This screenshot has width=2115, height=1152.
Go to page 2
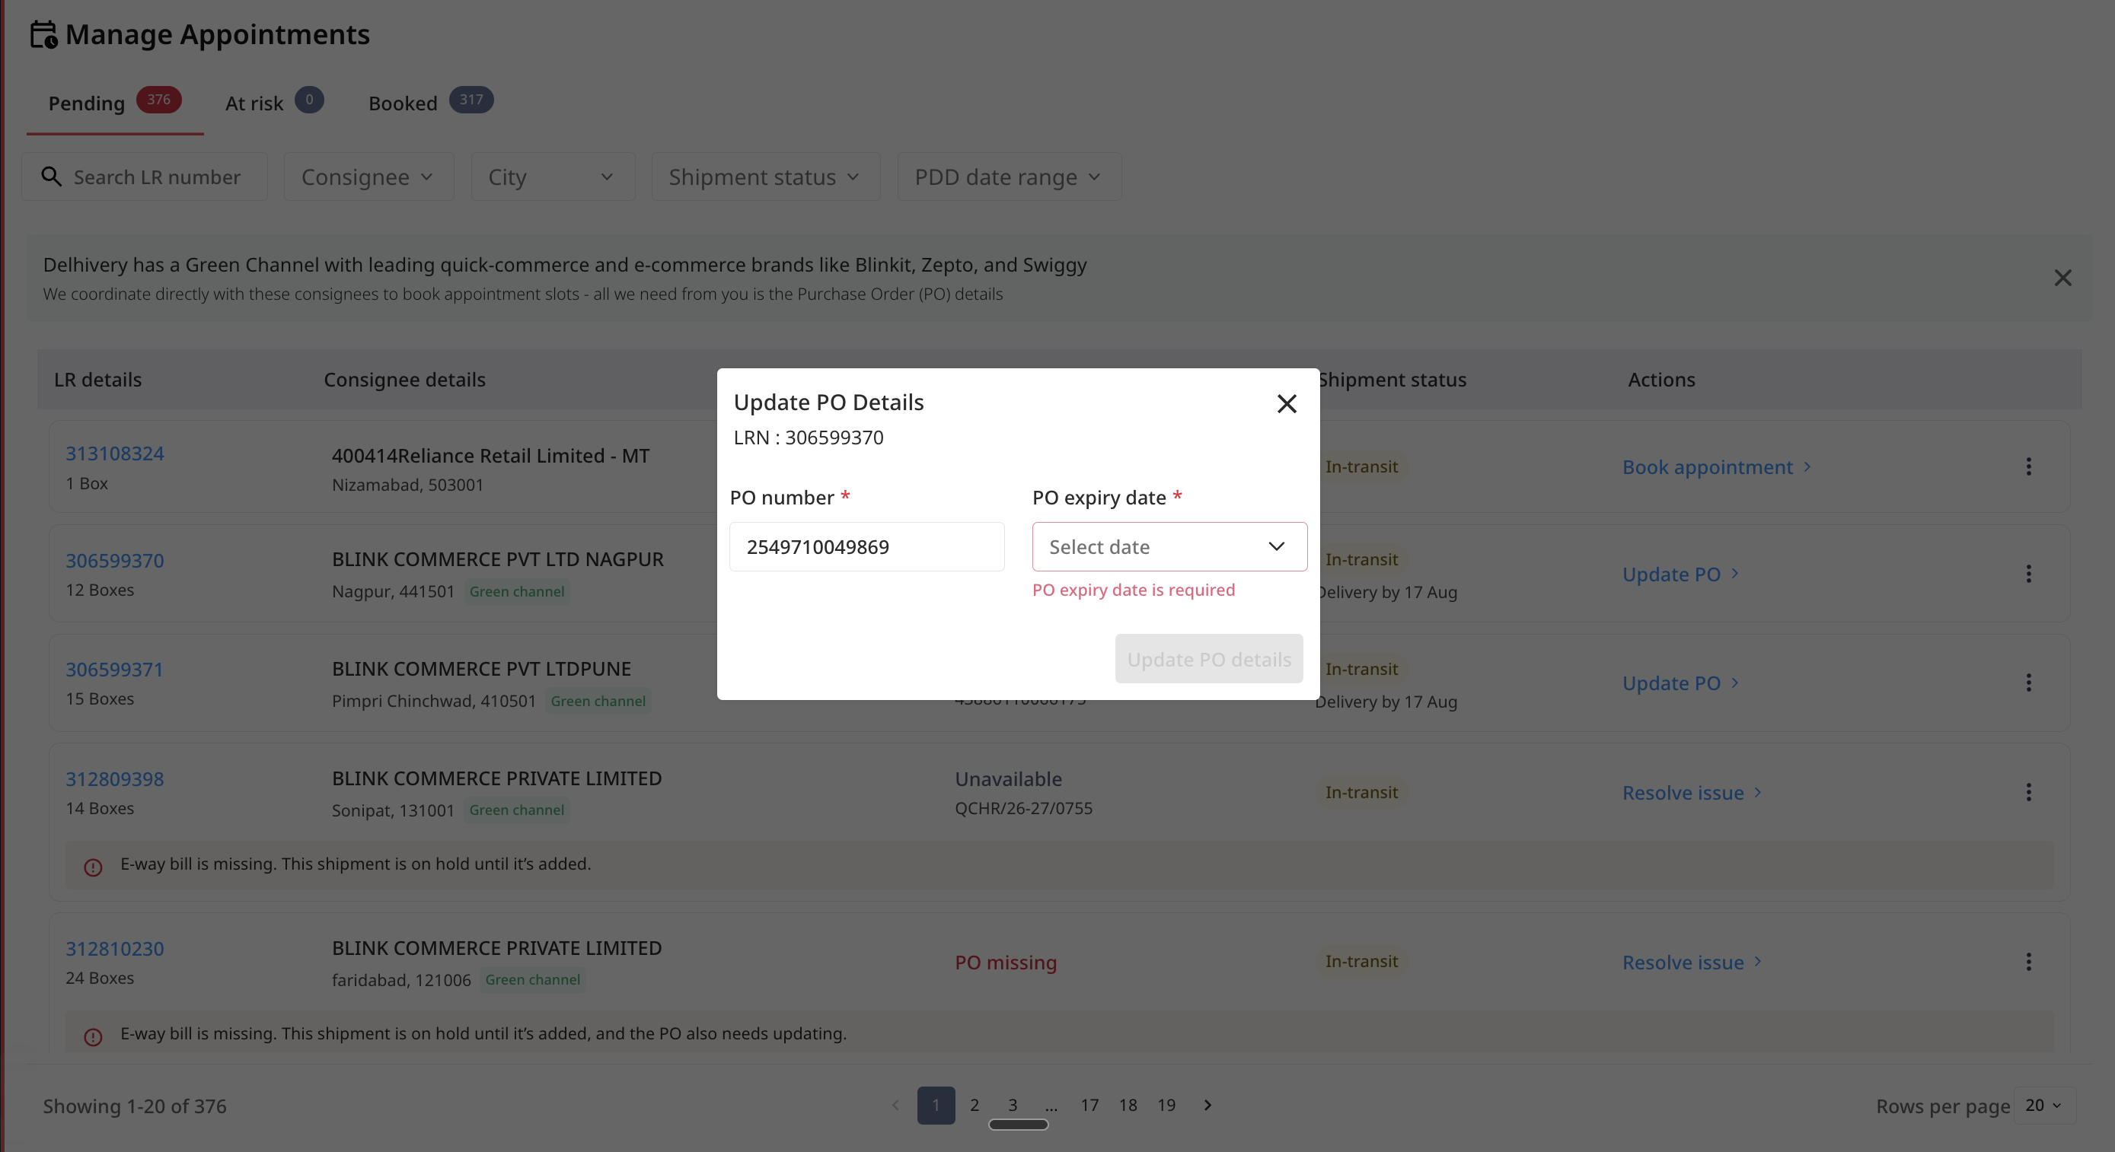point(975,1106)
